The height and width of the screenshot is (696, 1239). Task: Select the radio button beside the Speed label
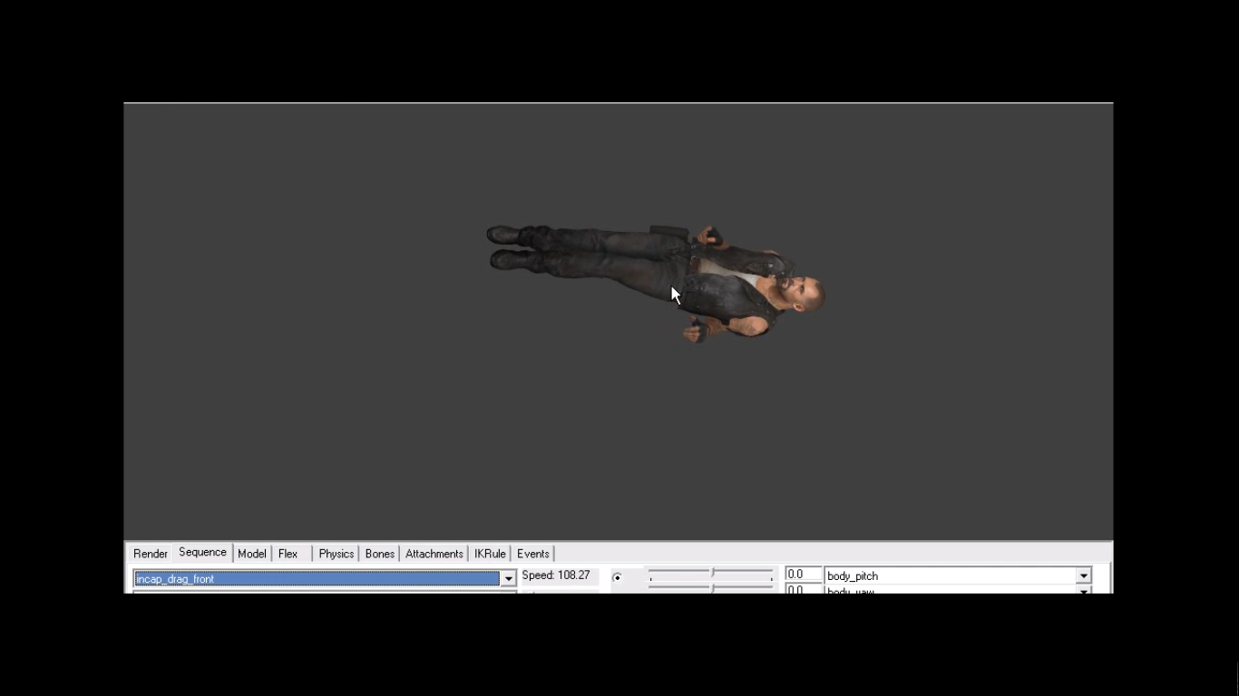pyautogui.click(x=617, y=577)
